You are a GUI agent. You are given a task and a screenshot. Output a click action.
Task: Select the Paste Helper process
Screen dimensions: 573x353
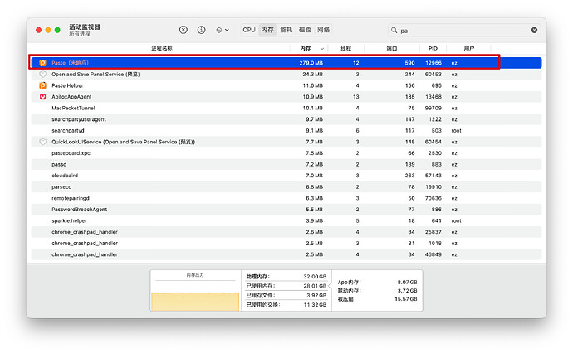[x=286, y=85]
